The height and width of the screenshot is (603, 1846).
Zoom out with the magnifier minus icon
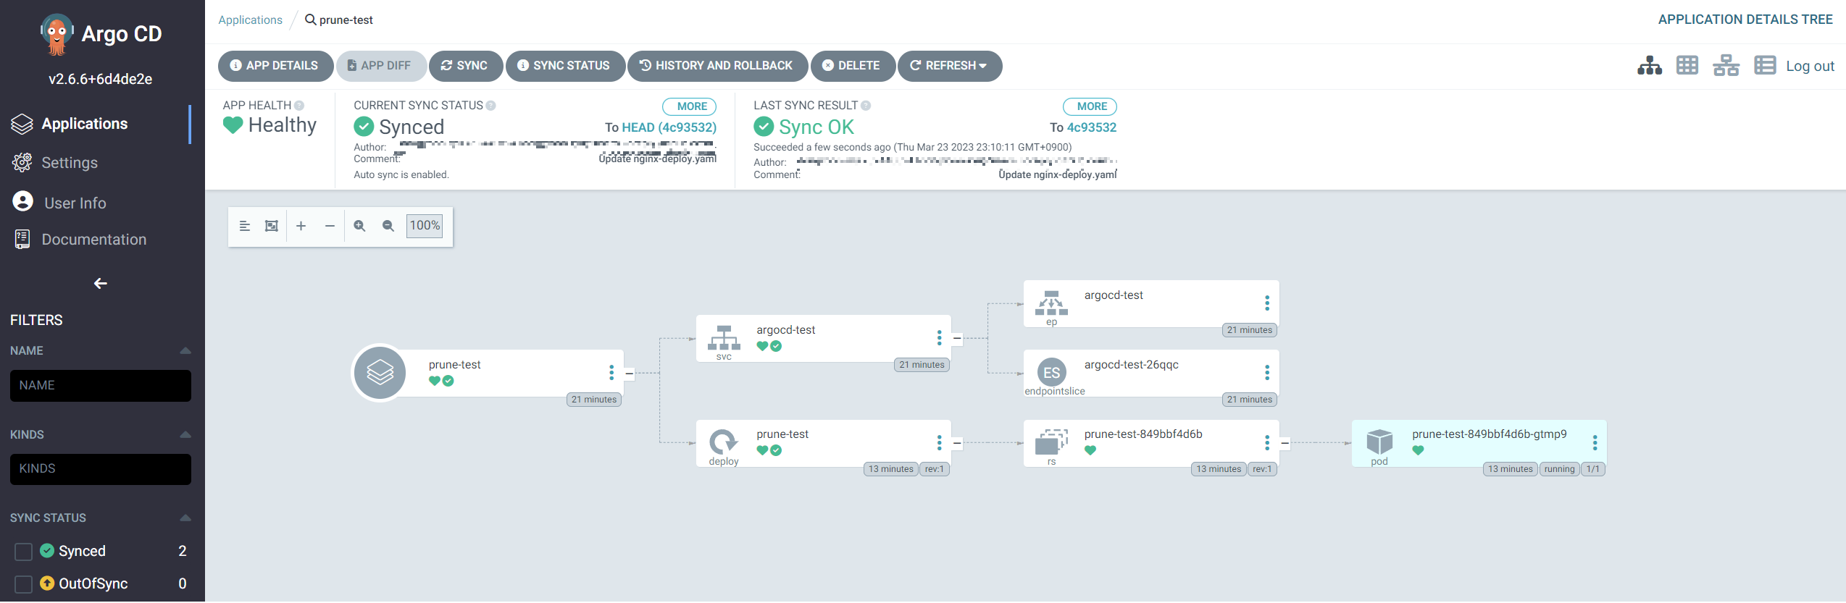click(388, 226)
